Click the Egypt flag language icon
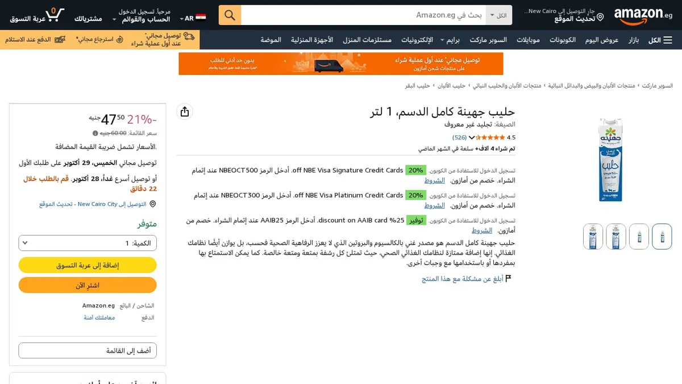The image size is (682, 384). [x=201, y=18]
